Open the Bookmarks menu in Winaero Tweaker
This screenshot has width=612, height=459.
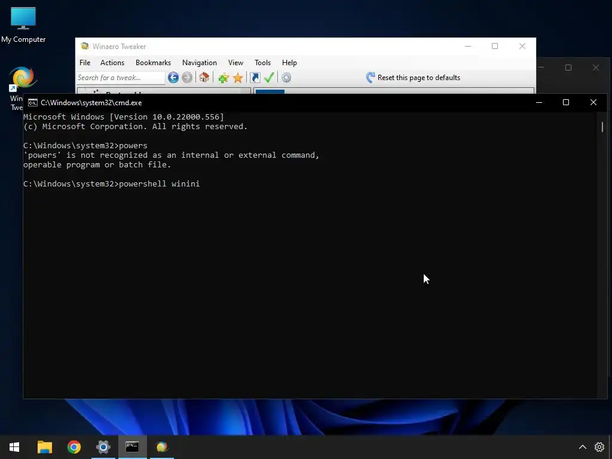[x=153, y=62]
